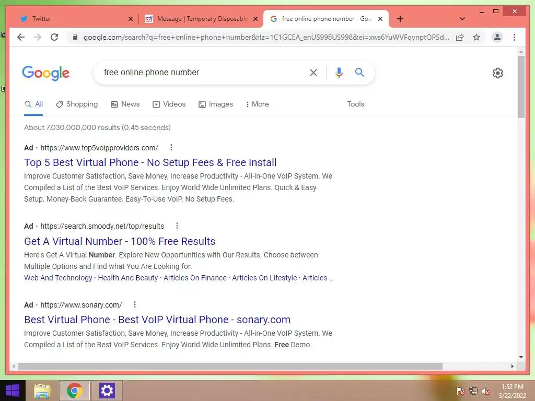The width and height of the screenshot is (535, 401).
Task: Open options for top5voipproviders ad
Action: (x=171, y=147)
